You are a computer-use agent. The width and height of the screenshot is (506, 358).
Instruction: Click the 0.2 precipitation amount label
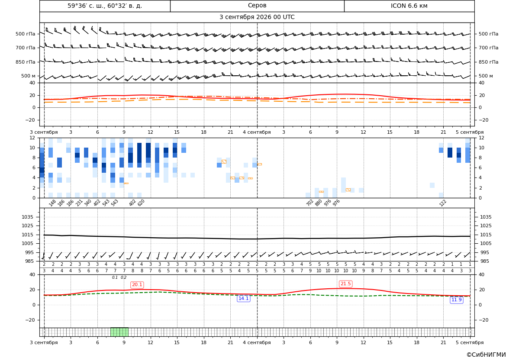124,277
